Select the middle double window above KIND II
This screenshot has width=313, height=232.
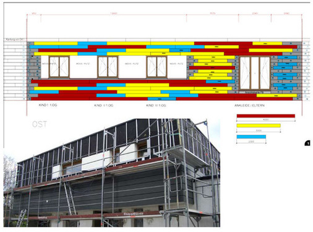(108, 67)
